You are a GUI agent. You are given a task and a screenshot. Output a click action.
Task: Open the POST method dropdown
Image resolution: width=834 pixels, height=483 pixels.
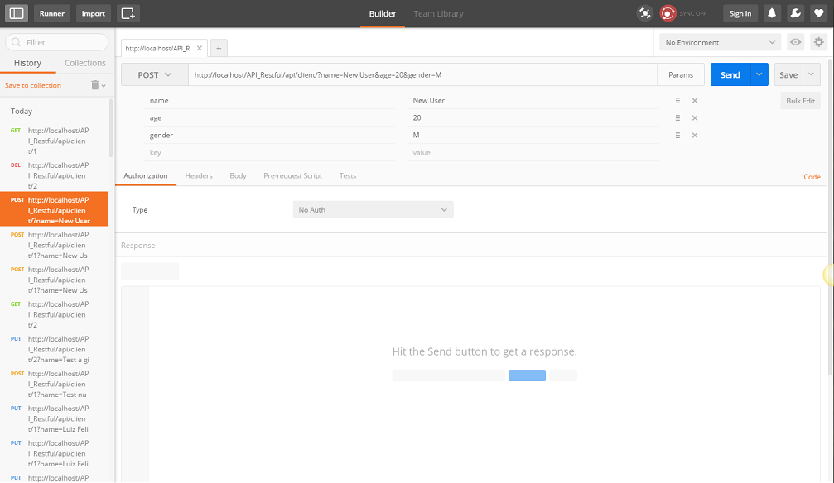pyautogui.click(x=154, y=75)
